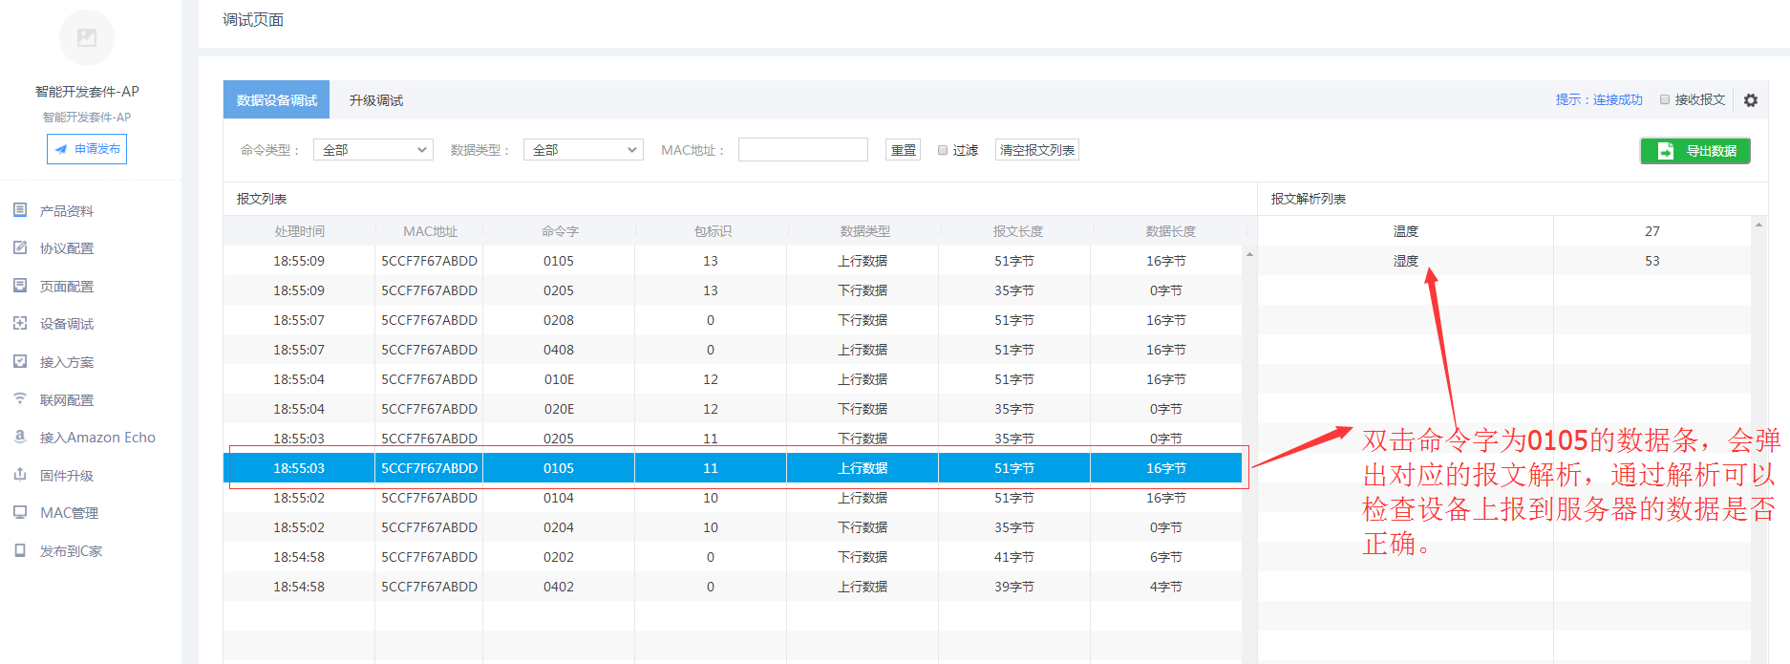Image resolution: width=1790 pixels, height=664 pixels.
Task: Select the row with command 0204
Action: [733, 527]
